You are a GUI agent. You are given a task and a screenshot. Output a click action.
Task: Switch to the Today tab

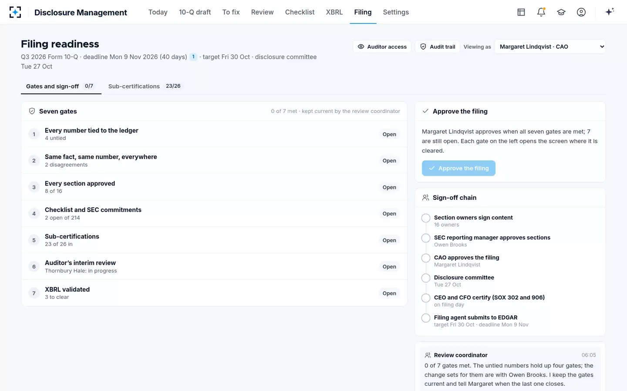click(x=158, y=12)
